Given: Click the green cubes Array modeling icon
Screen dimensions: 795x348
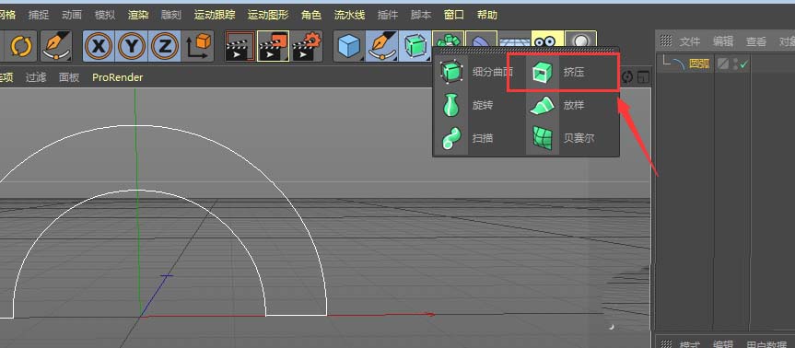Looking at the screenshot, I should pos(449,40).
